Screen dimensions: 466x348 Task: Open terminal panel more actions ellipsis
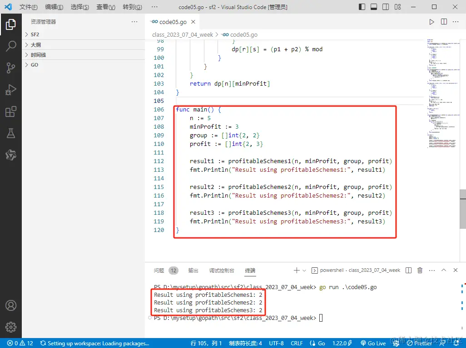click(432, 271)
